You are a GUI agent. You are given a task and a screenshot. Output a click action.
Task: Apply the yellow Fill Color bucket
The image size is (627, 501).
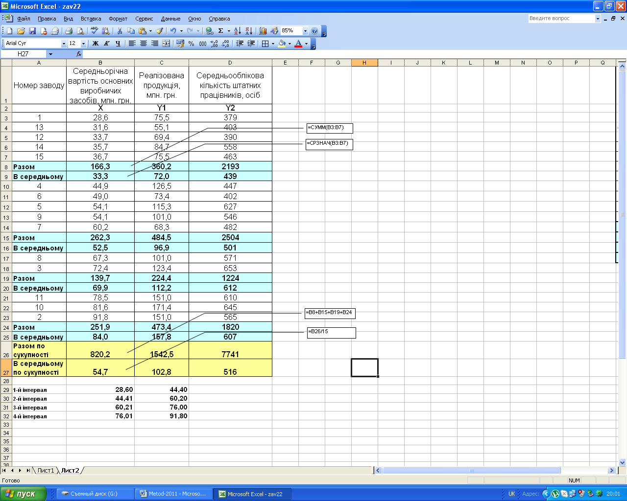point(282,44)
